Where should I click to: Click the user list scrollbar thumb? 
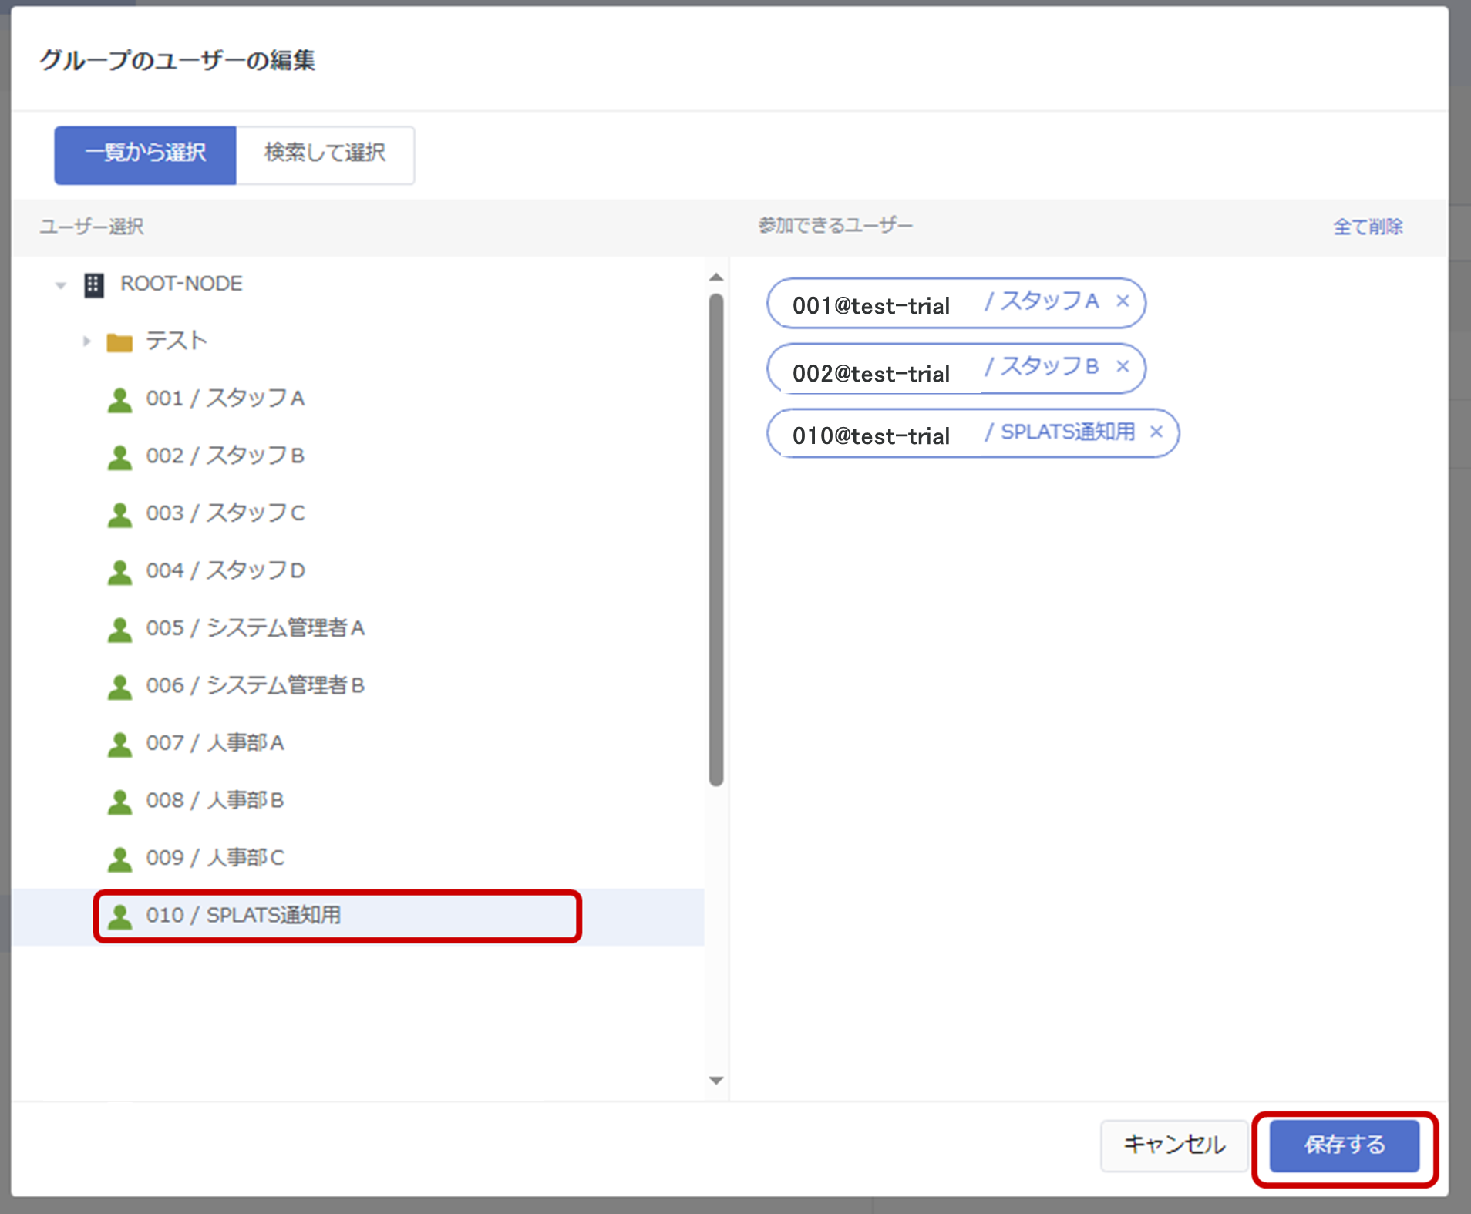[x=716, y=540]
